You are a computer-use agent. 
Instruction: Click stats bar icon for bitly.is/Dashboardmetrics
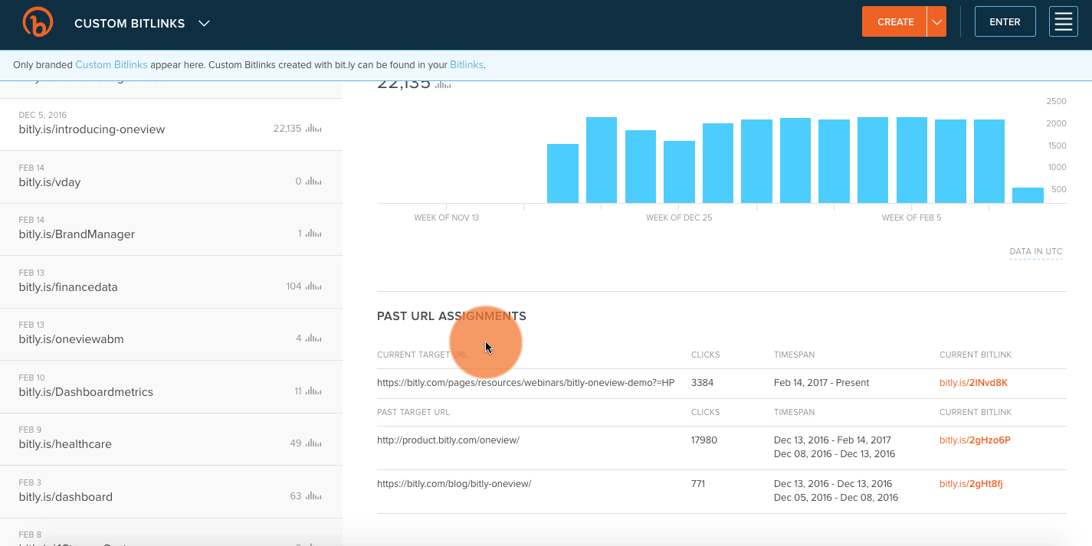(x=313, y=391)
